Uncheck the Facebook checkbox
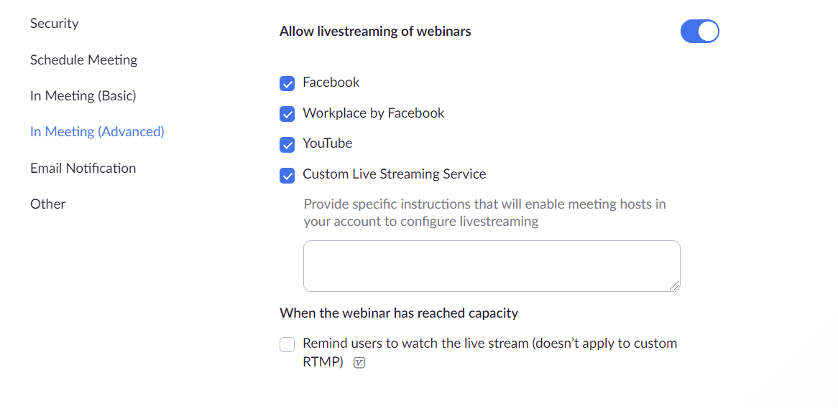838x408 pixels. [x=287, y=84]
